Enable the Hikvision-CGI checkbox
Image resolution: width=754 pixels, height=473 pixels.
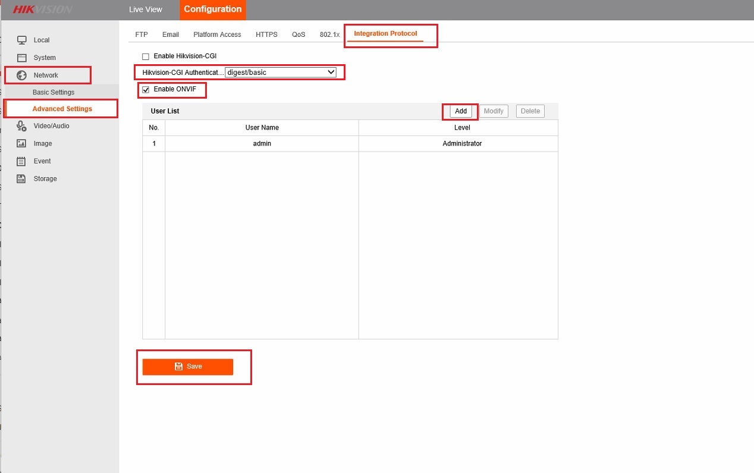pyautogui.click(x=146, y=56)
